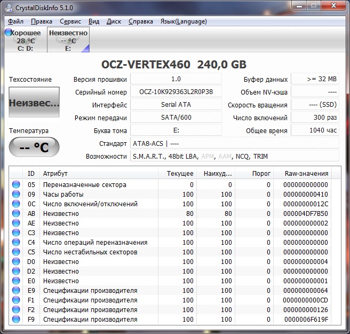Click status orb for attribute 0C
Viewport: 350px width, 334px height.
[x=16, y=204]
